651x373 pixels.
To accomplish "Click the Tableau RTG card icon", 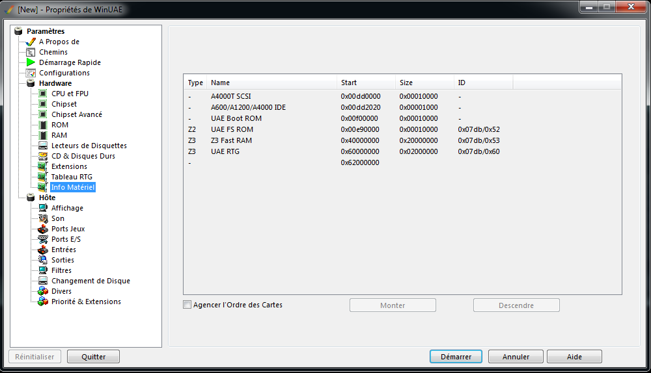I will click(43, 177).
